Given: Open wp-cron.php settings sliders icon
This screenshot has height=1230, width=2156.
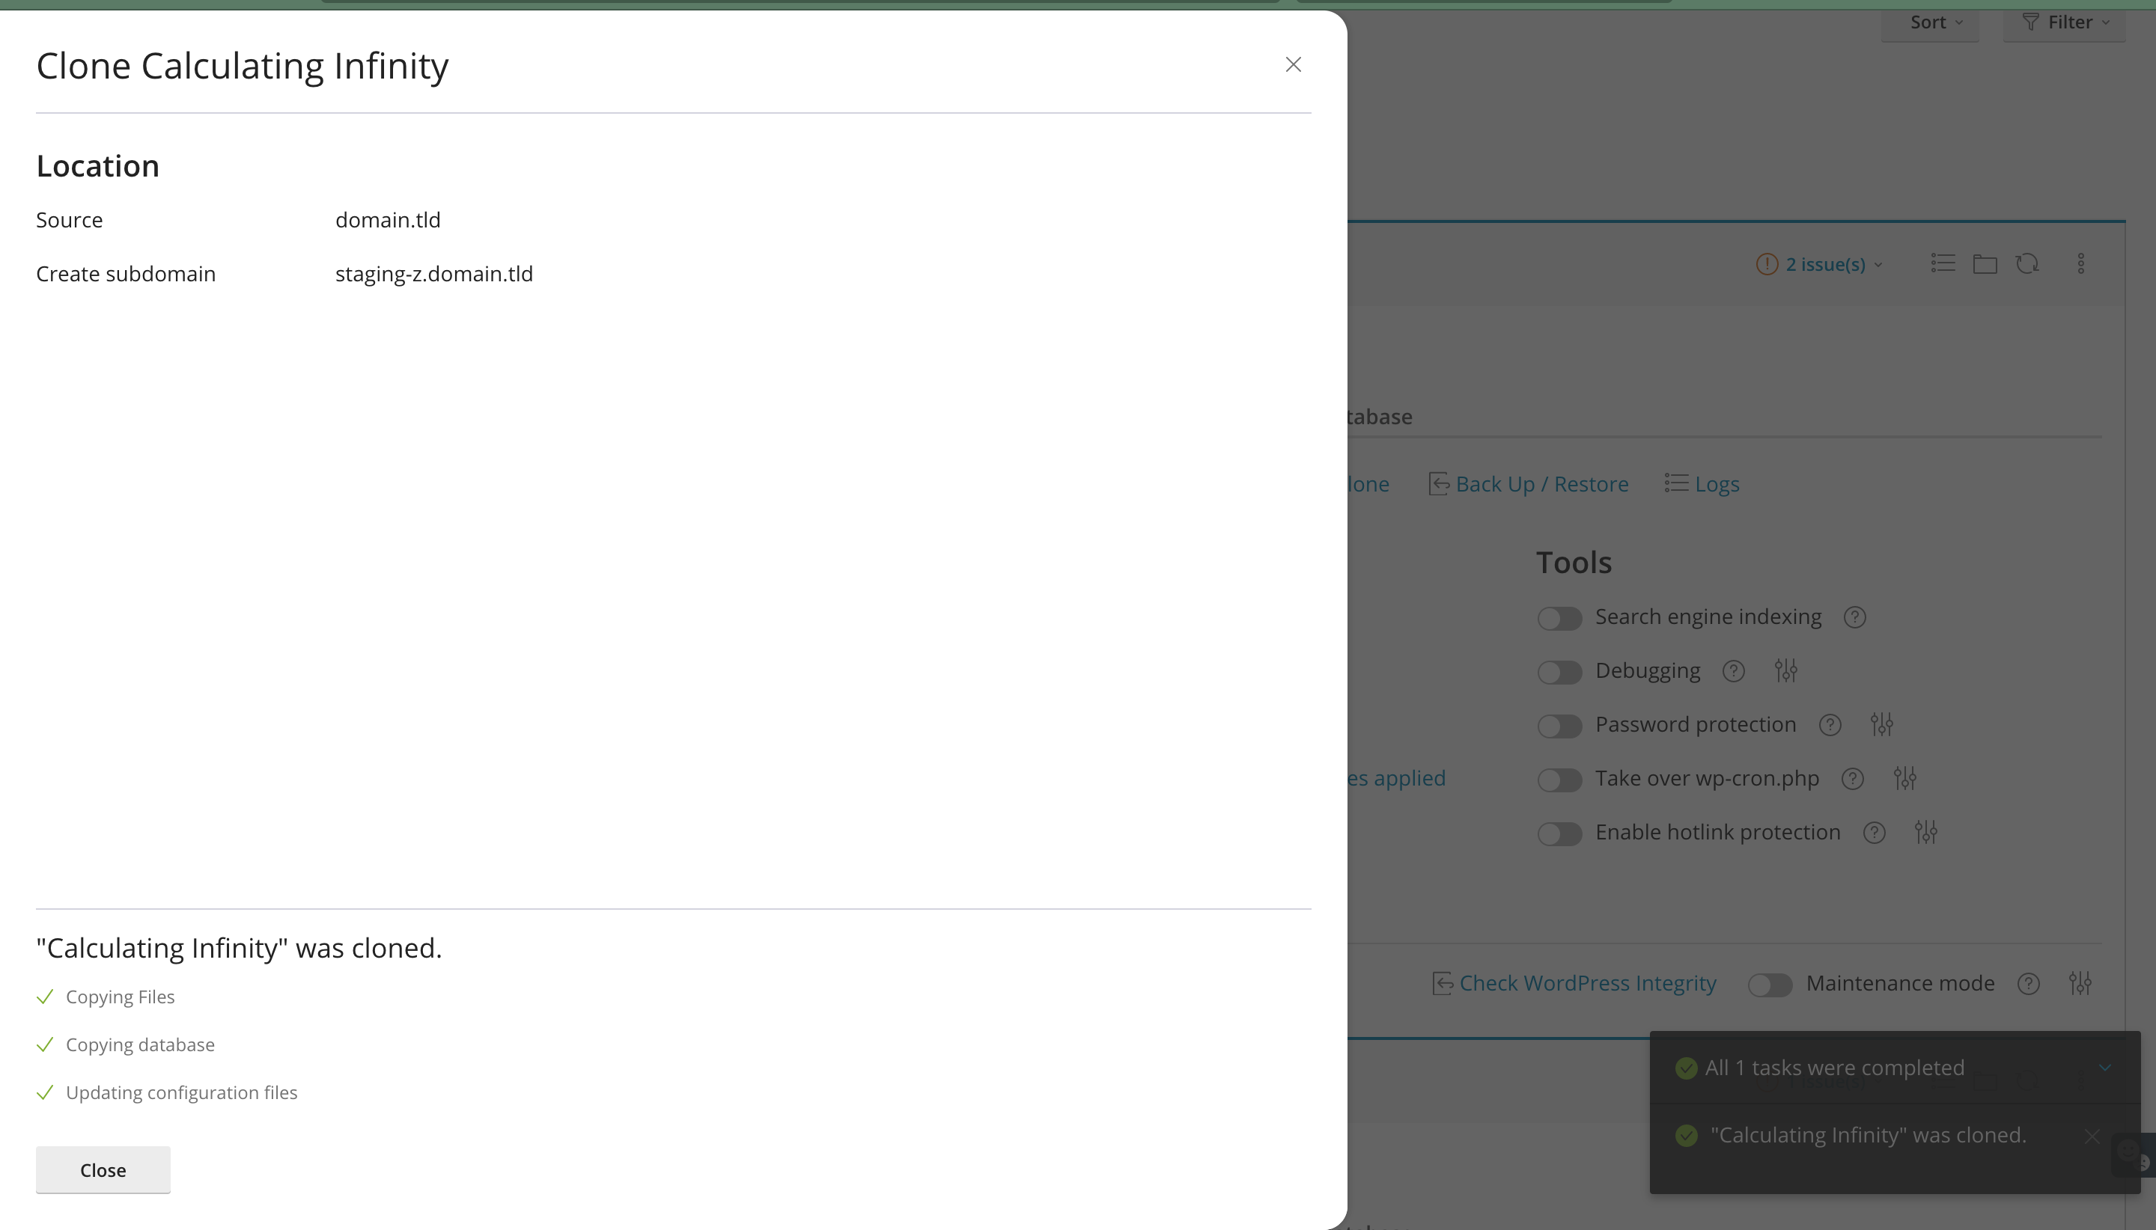Looking at the screenshot, I should 1905,778.
